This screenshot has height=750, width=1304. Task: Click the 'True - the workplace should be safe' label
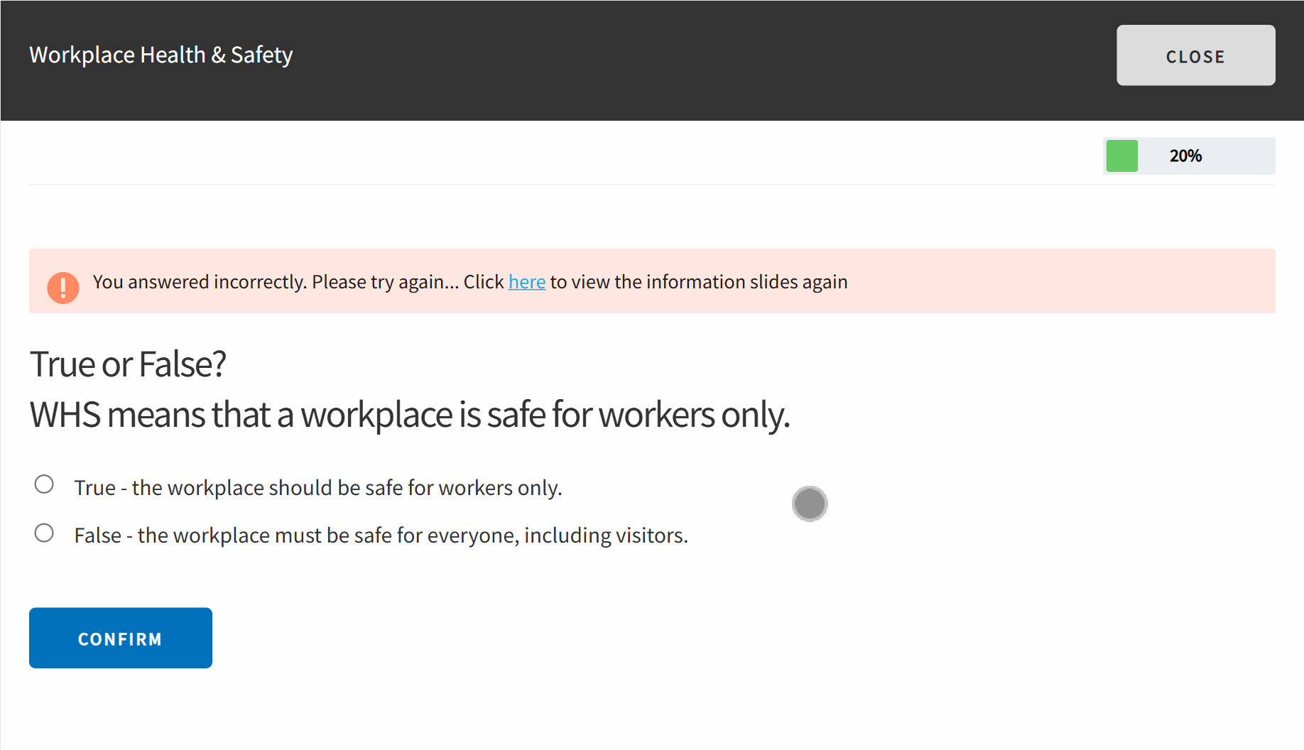(x=317, y=488)
